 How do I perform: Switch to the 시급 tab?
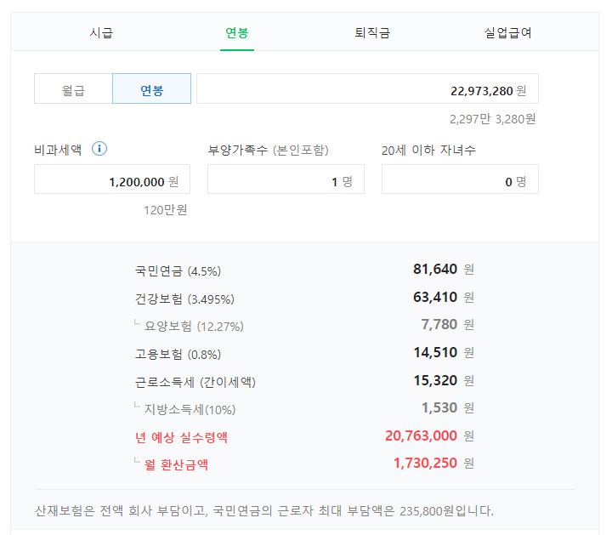101,32
